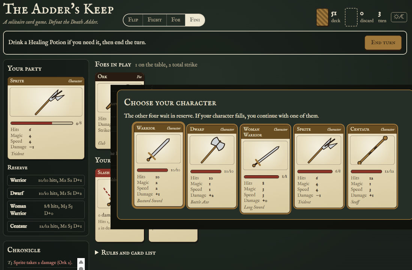Select the Woman Warrior character card

pyautogui.click(x=265, y=169)
